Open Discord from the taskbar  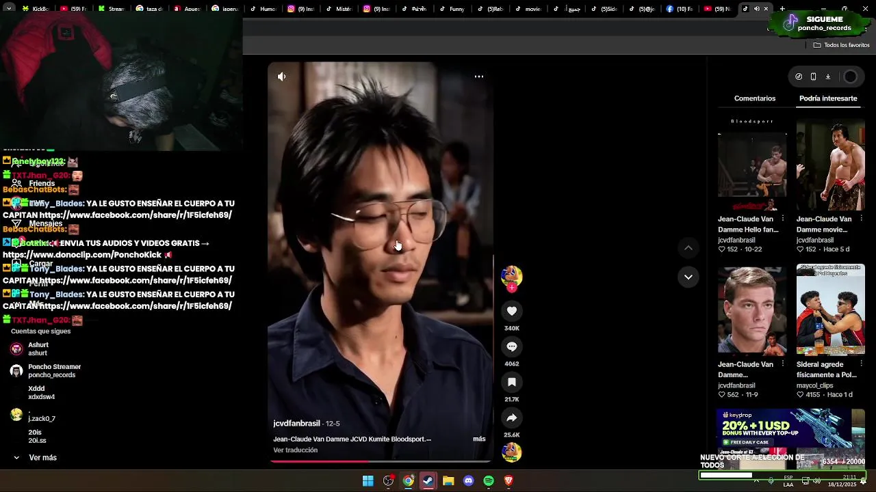468,481
